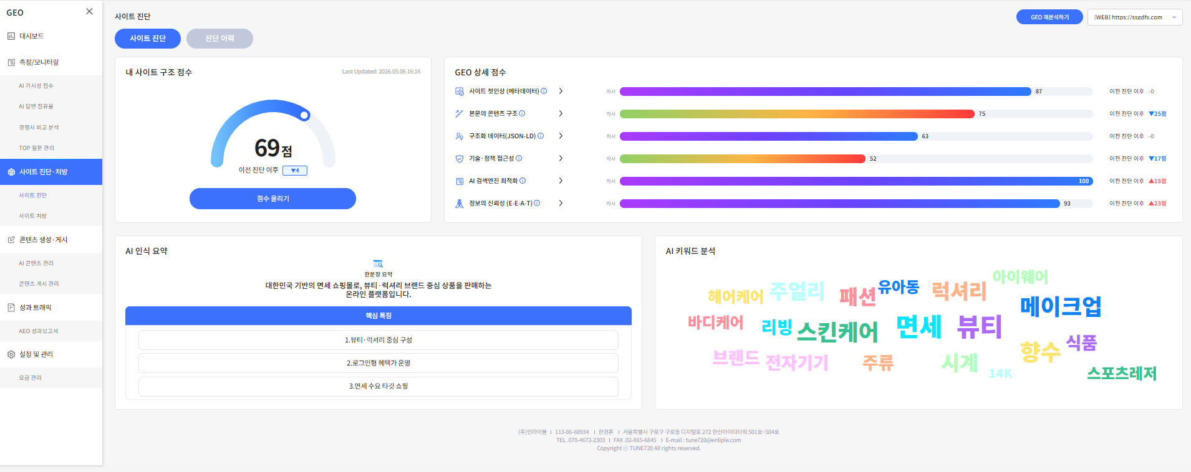Click the 스킨케어 keyword in the word cloud
The width and height of the screenshot is (1191, 472).
(837, 331)
